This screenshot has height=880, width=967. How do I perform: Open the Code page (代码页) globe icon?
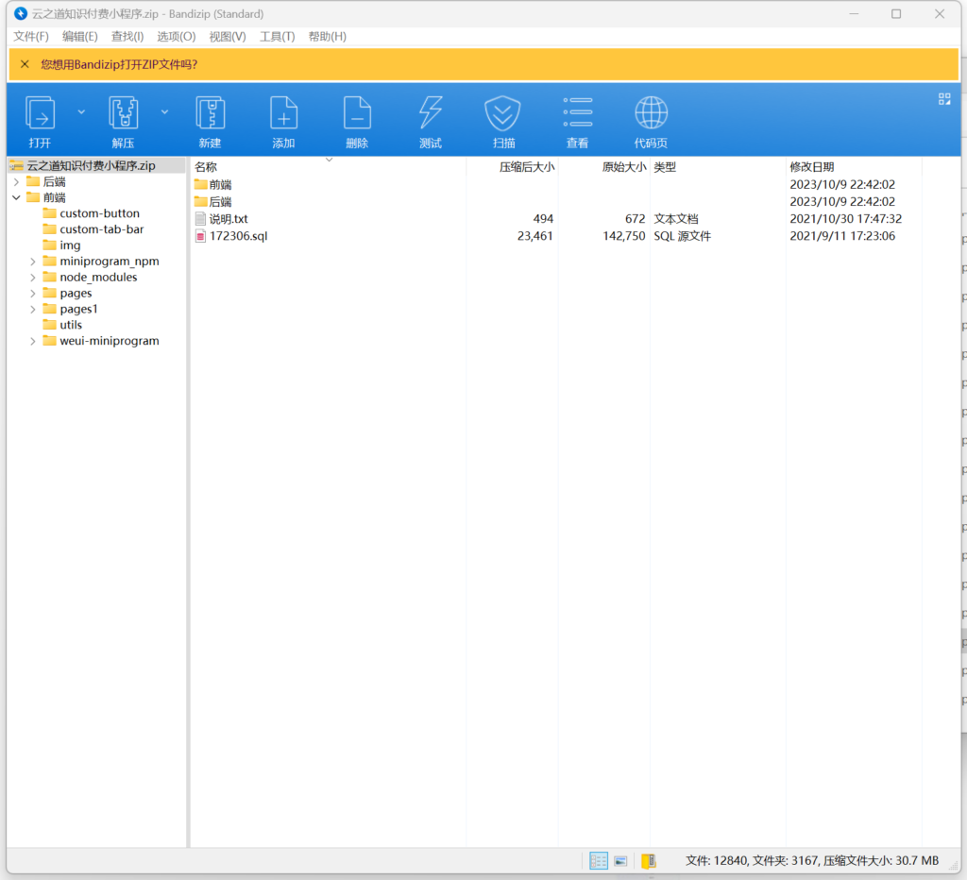(x=651, y=114)
